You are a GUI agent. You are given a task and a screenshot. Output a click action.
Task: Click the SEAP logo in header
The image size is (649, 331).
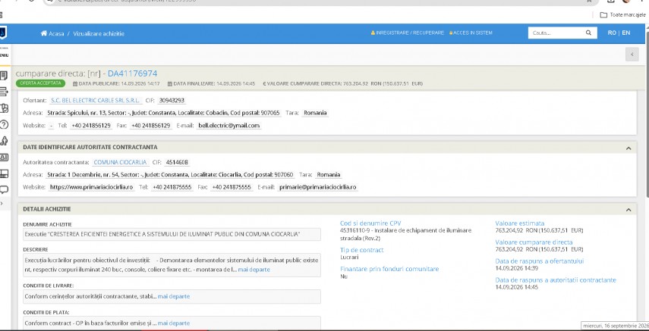click(3, 33)
